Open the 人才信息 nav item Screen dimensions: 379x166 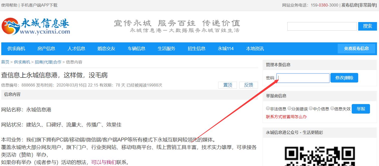tap(76, 49)
